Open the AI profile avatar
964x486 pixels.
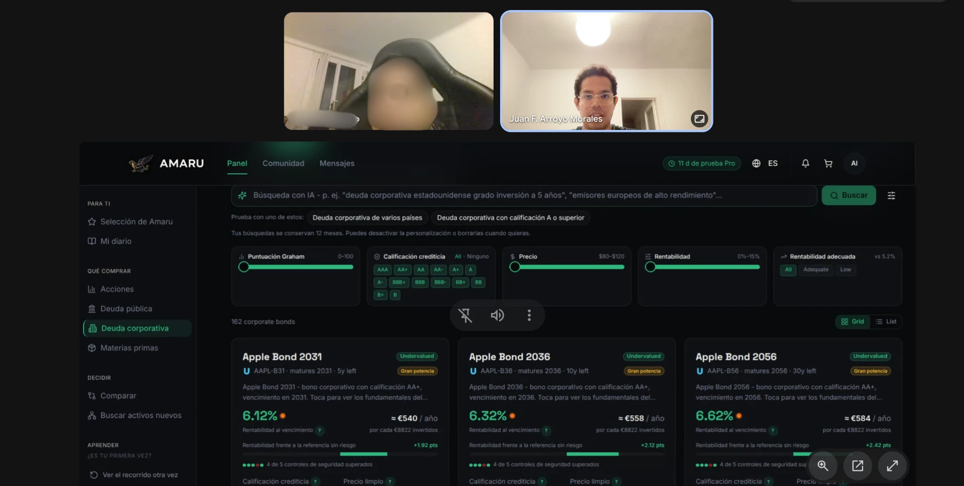(x=854, y=164)
